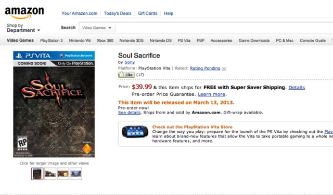This screenshot has height=195, width=333.
Task: Open Today's Deals link
Action: [x=118, y=13]
